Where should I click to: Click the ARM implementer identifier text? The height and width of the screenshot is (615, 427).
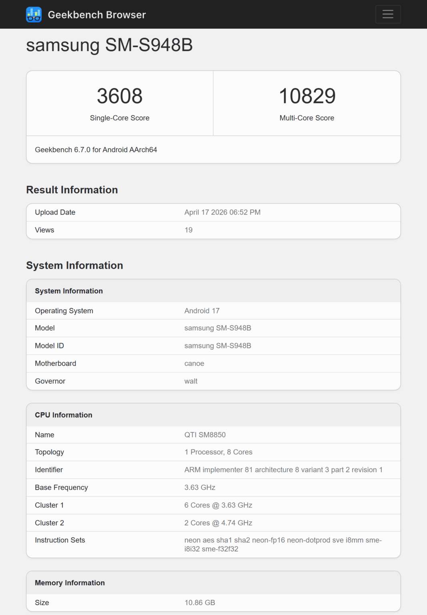(x=283, y=470)
